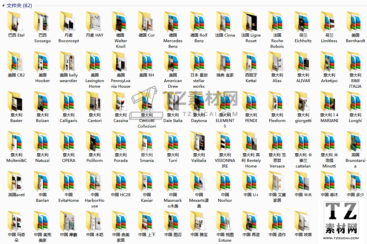Click the 意大利 Turri label text
Viewport: 367px width, 244px height.
pos(173,158)
